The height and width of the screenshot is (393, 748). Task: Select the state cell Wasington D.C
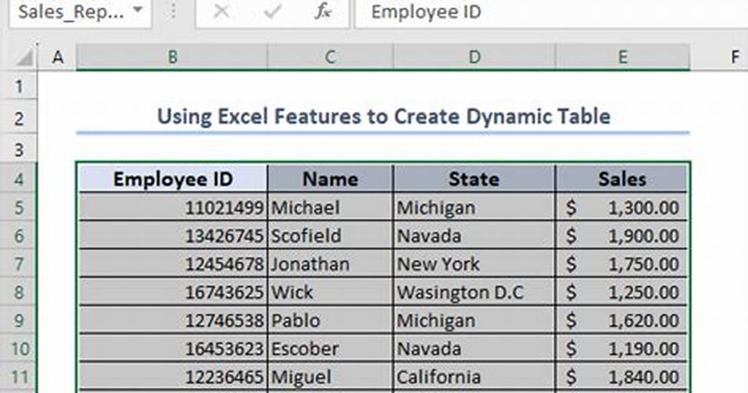tap(474, 292)
